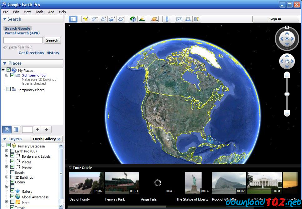Email the current view
This screenshot has height=209, width=302.
pos(179,19)
